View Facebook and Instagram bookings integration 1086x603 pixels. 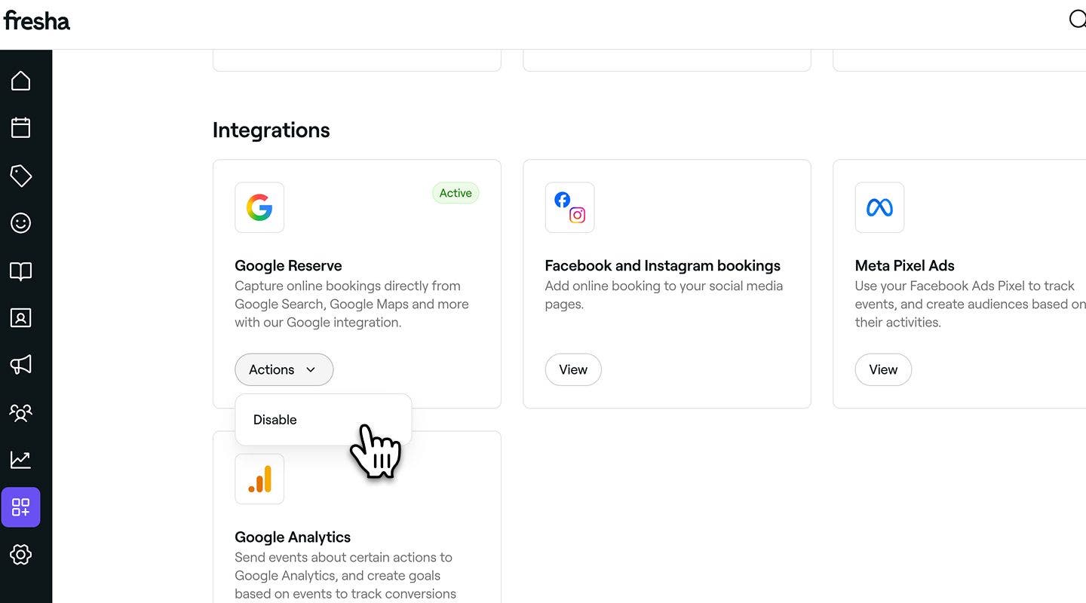tap(572, 369)
